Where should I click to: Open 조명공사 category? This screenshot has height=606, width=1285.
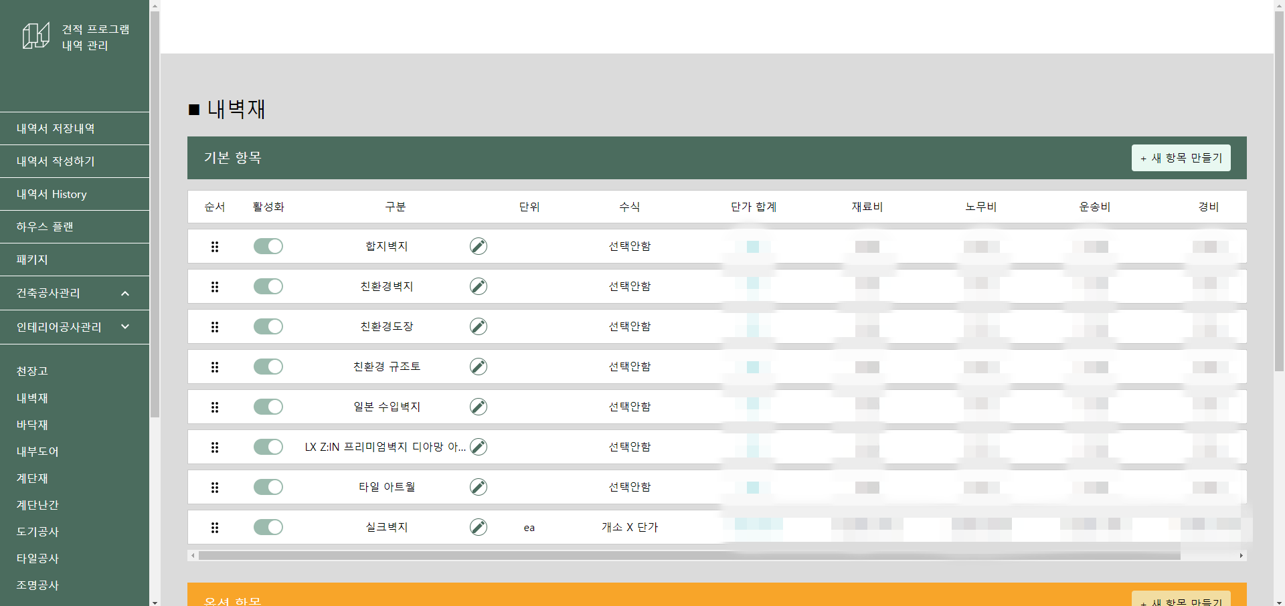point(37,585)
